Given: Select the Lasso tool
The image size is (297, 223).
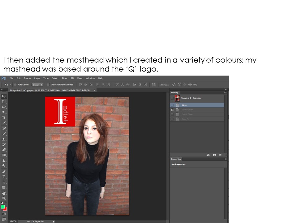Looking at the screenshot, I should (x=4, y=107).
